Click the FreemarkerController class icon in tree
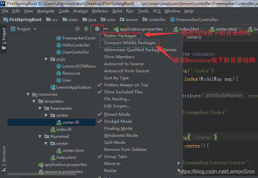The image size is (258, 178). tap(59, 38)
